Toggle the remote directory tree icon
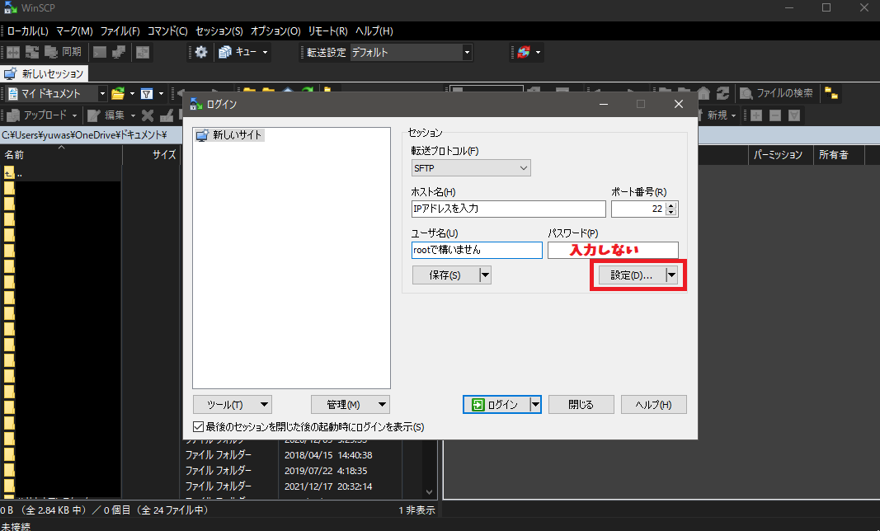 pos(831,94)
